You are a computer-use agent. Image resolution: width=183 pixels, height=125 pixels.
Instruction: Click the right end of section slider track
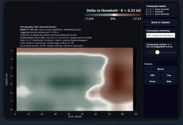pyautogui.click(x=175, y=52)
